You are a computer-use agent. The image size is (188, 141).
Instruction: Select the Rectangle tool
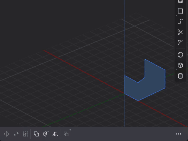point(180,11)
